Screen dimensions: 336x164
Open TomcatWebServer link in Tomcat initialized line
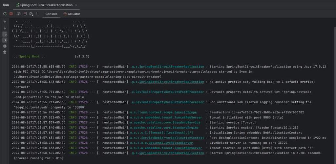click(188, 117)
